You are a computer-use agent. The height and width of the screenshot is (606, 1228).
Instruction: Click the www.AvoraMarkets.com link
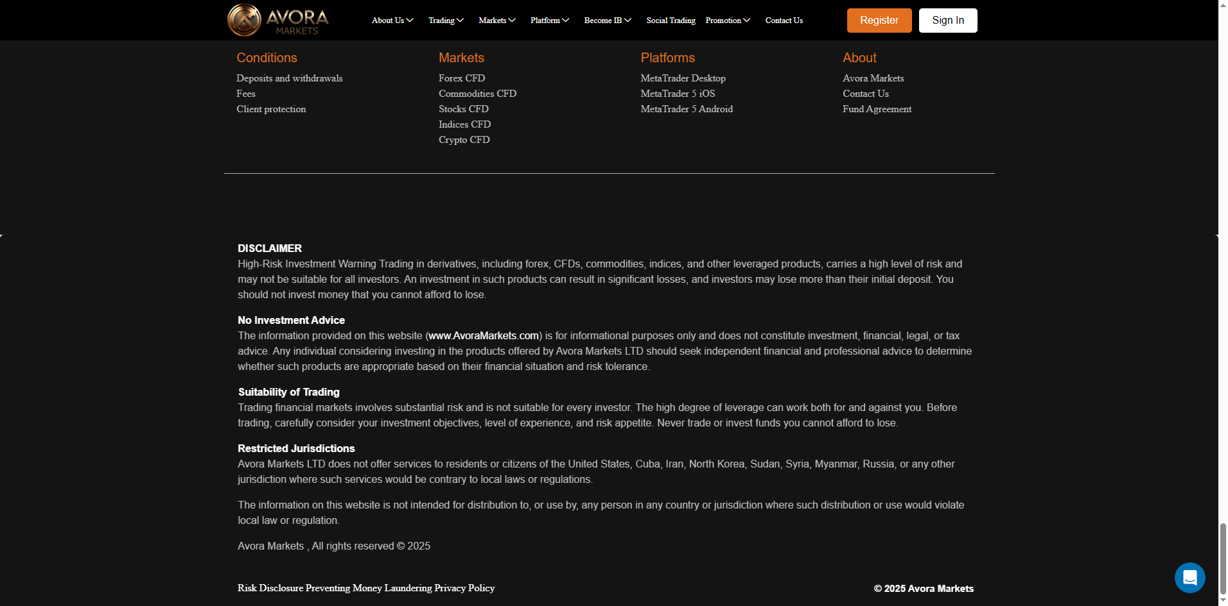(484, 335)
